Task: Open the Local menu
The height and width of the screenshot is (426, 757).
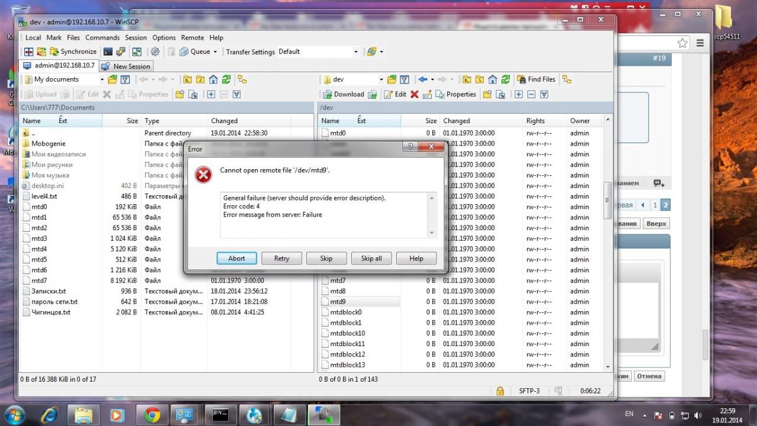Action: coord(33,37)
